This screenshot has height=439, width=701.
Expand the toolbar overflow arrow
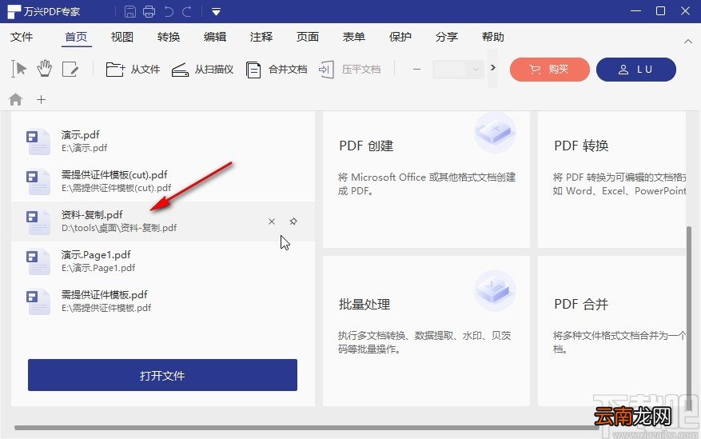pyautogui.click(x=492, y=68)
